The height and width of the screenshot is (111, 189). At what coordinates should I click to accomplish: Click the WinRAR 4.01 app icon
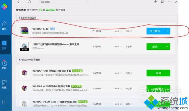pos(24,73)
